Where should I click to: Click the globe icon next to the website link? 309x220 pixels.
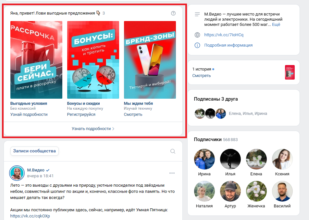coord(197,35)
